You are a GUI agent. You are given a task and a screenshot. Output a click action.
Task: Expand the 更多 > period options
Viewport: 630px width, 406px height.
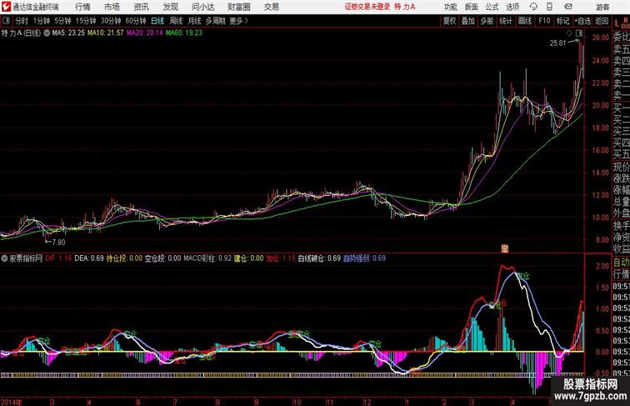[x=238, y=21]
